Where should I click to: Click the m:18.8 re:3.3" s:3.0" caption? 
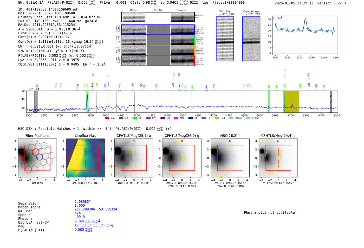pyautogui.click(x=134, y=183)
